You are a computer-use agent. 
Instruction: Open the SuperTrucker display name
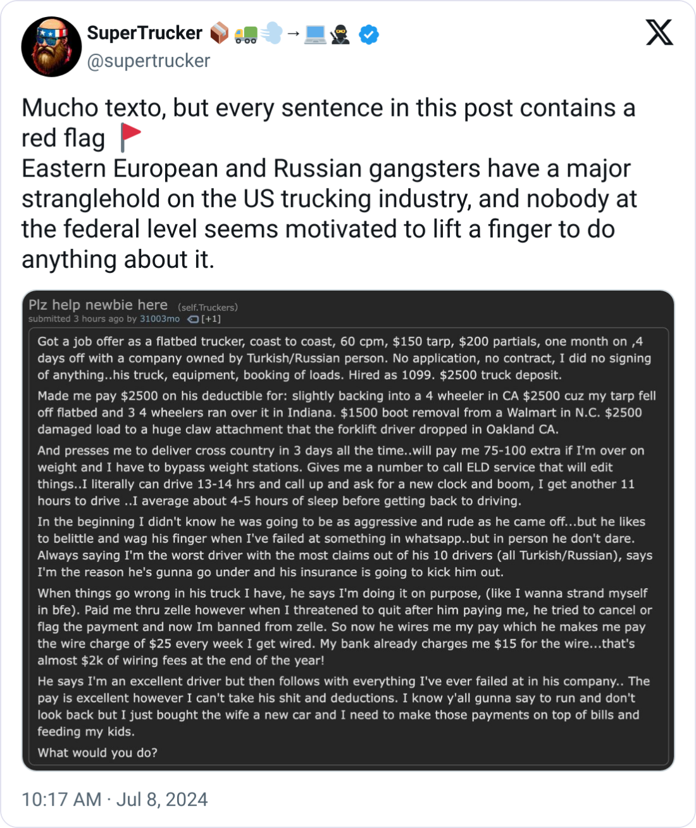click(x=145, y=33)
